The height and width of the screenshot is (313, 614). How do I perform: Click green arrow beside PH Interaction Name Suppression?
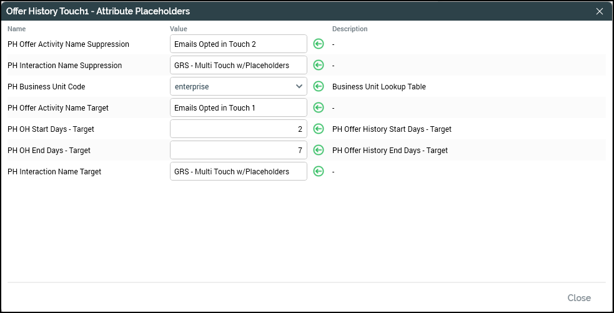(x=319, y=66)
